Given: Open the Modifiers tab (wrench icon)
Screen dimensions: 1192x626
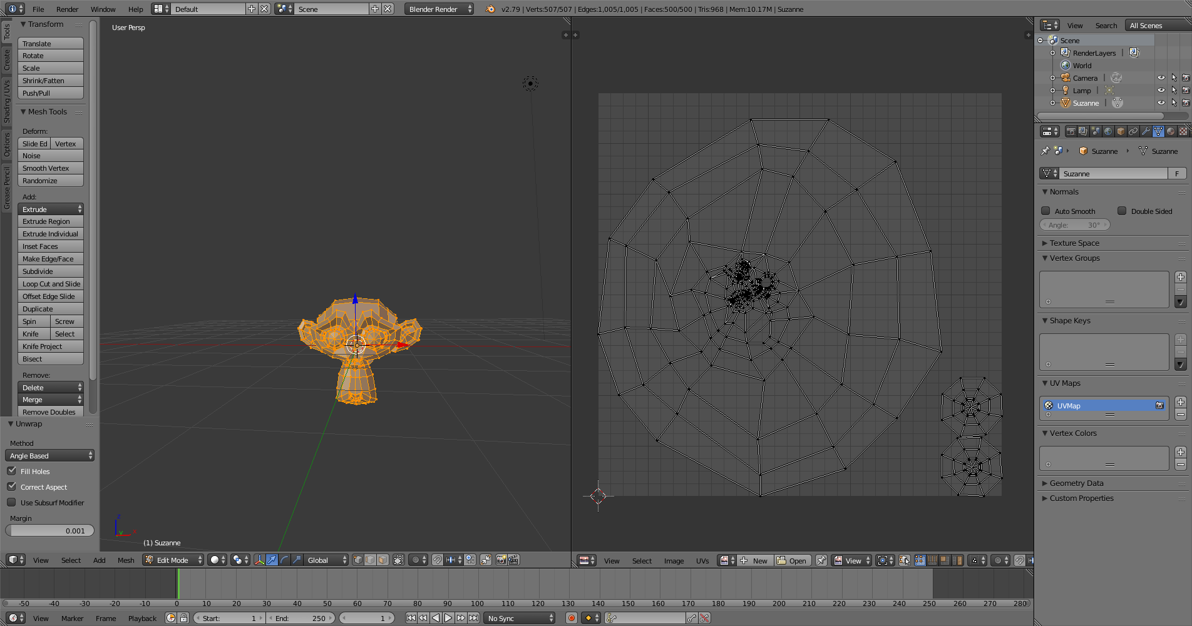Looking at the screenshot, I should pos(1146,131).
